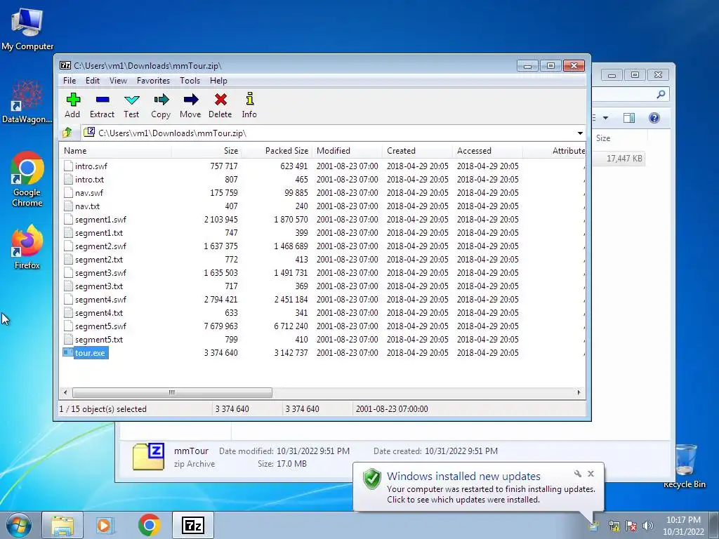Open File Explorer from taskbar
Viewport: 719px width, 539px height.
[x=62, y=525]
